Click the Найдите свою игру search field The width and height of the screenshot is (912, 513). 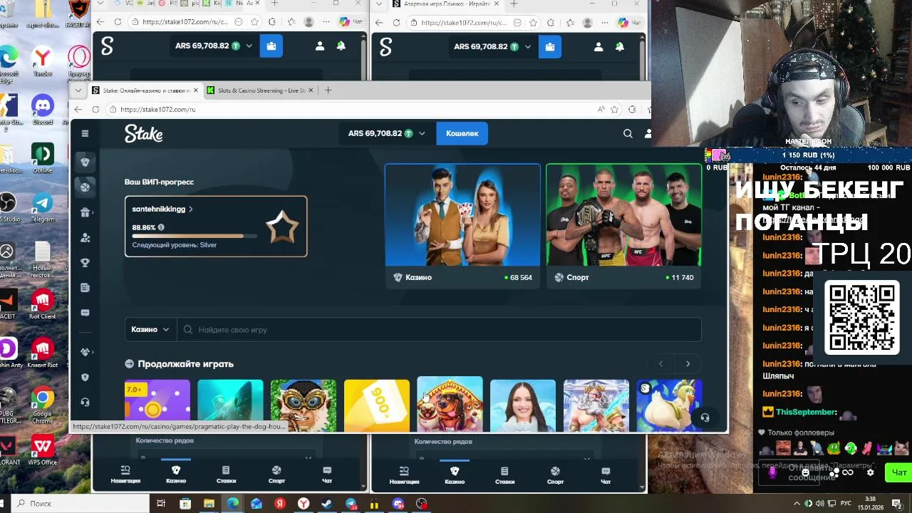tap(439, 329)
